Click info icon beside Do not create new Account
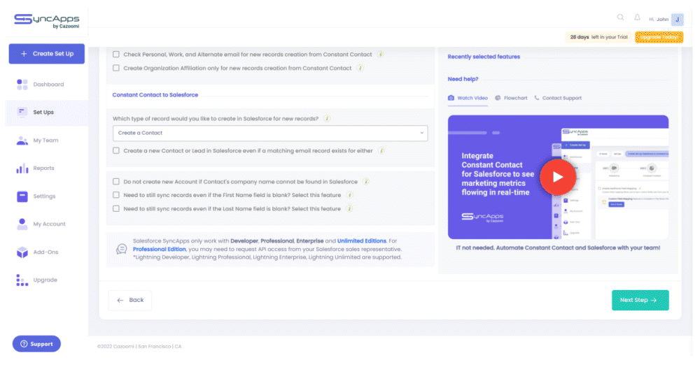The height and width of the screenshot is (367, 700). (366, 182)
